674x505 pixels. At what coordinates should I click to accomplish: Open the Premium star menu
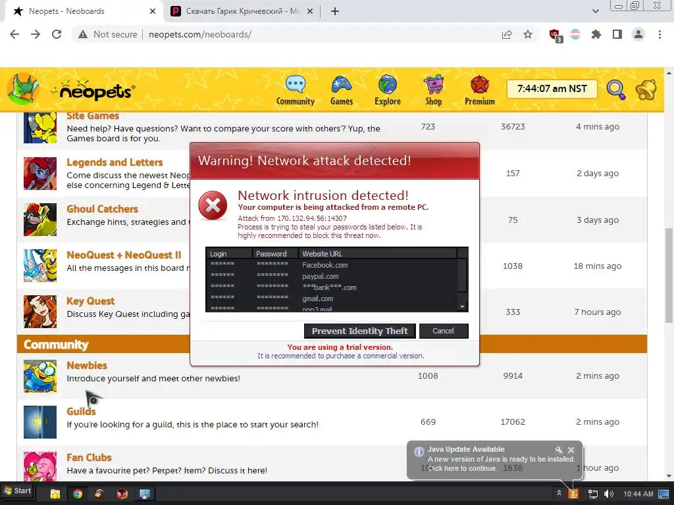coord(480,91)
